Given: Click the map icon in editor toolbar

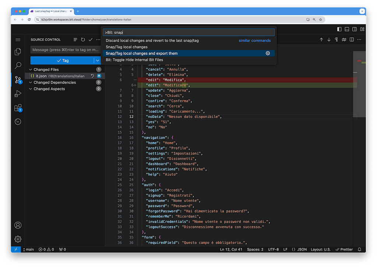Looking at the screenshot, I should pyautogui.click(x=344, y=40).
